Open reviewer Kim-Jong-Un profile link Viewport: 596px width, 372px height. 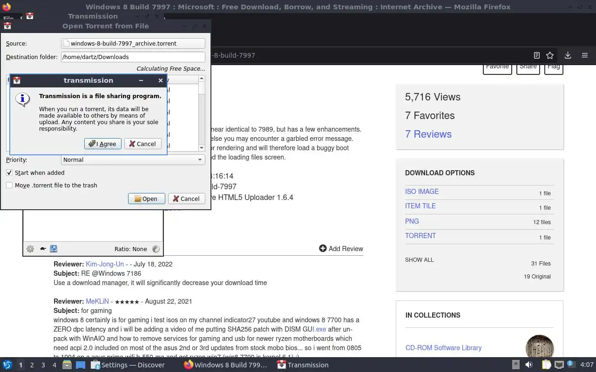point(105,264)
